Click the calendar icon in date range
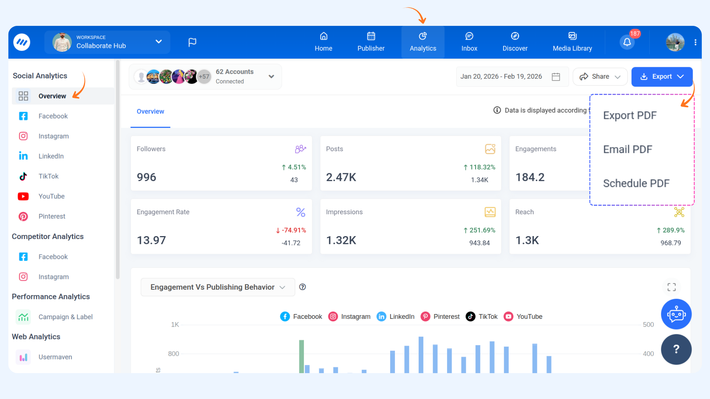Screen dimensions: 710x399 [x=556, y=76]
